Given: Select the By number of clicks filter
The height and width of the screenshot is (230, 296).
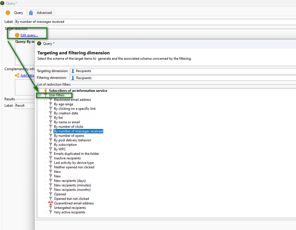Looking at the screenshot, I should (68, 127).
